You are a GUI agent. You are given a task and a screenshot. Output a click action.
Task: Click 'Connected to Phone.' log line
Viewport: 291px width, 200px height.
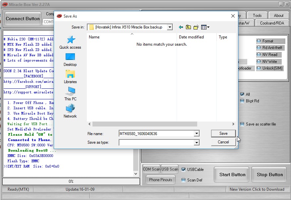click(x=29, y=140)
